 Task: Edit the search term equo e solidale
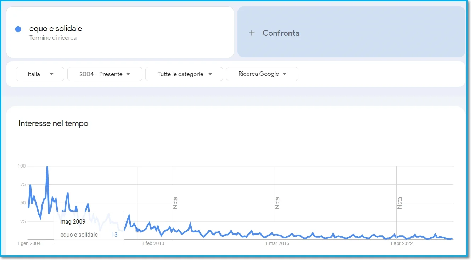click(x=56, y=29)
